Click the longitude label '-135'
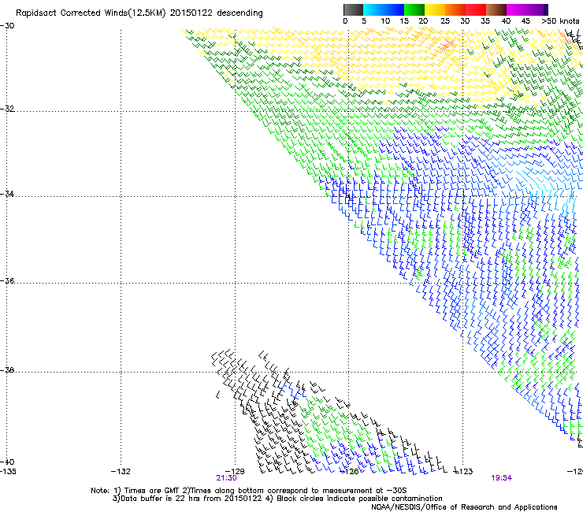The height and width of the screenshot is (512, 583). 8,472
